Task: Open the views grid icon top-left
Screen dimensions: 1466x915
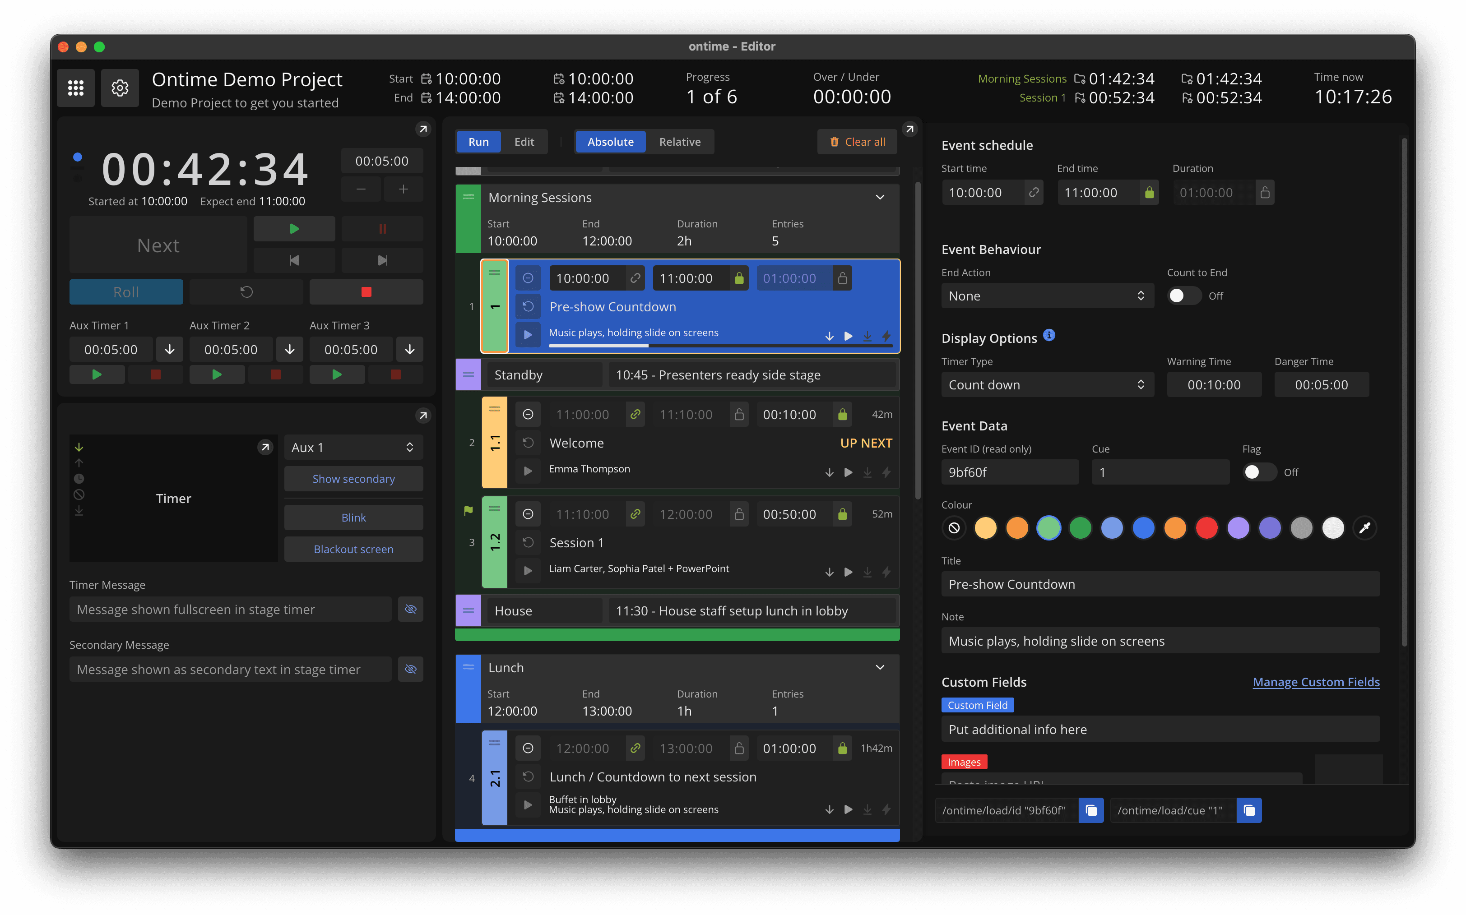Action: pyautogui.click(x=75, y=88)
